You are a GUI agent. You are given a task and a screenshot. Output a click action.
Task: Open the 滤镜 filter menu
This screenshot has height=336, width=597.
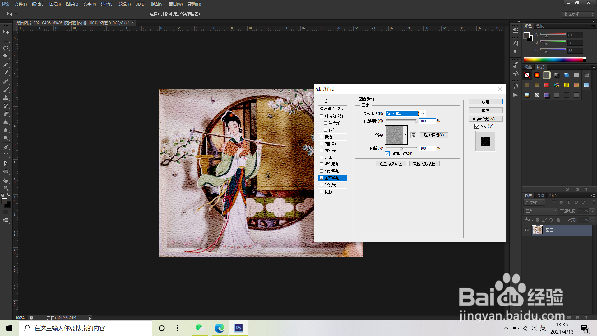[x=124, y=4]
